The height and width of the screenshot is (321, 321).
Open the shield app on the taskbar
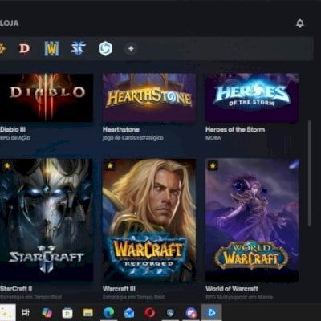click(x=170, y=312)
